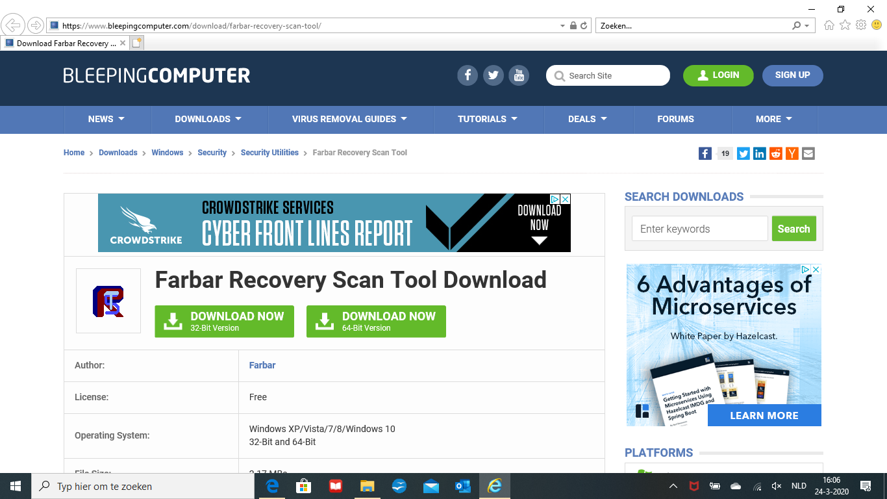Expand the Tutorials menu
887x499 pixels.
(x=488, y=119)
